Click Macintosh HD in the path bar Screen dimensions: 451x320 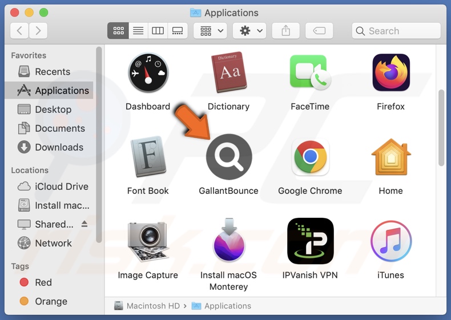[x=147, y=306]
